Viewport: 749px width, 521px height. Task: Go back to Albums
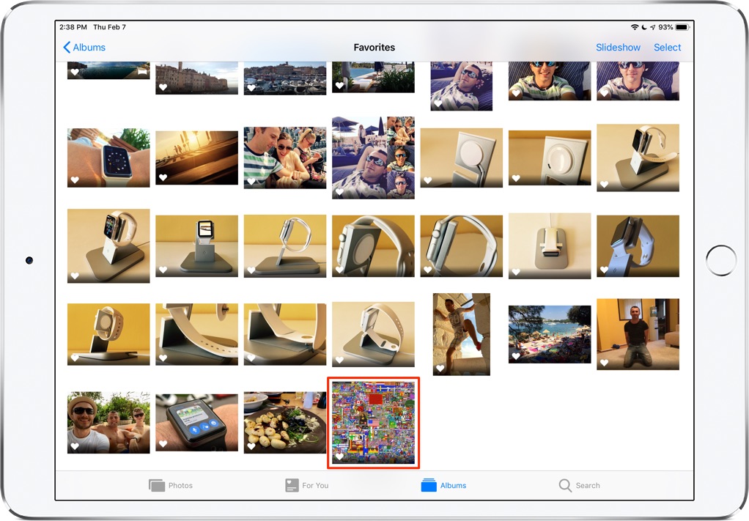pos(84,48)
